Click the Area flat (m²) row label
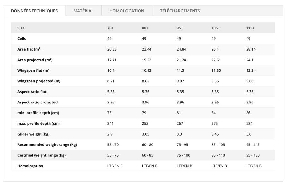 tap(29, 49)
